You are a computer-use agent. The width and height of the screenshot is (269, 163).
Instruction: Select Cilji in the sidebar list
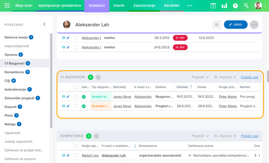pyautogui.click(x=8, y=81)
